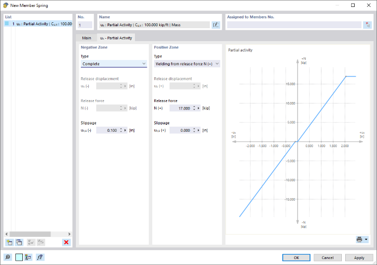377x265 pixels.
Task: Click the negative slippage 0.100 input field
Action: pyautogui.click(x=107, y=130)
